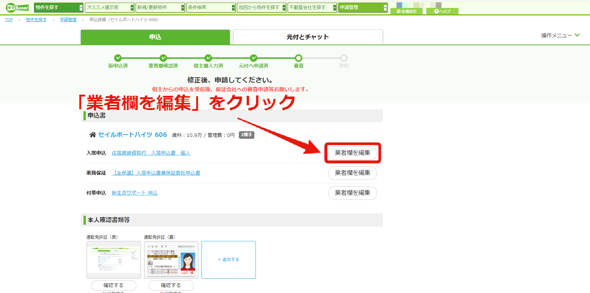Expand the 物件を探す dropdown

point(59,8)
